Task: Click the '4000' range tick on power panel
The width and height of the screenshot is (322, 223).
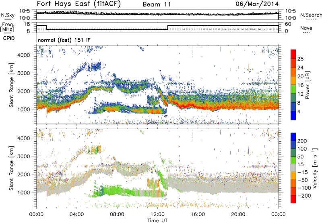Action: 23,55
